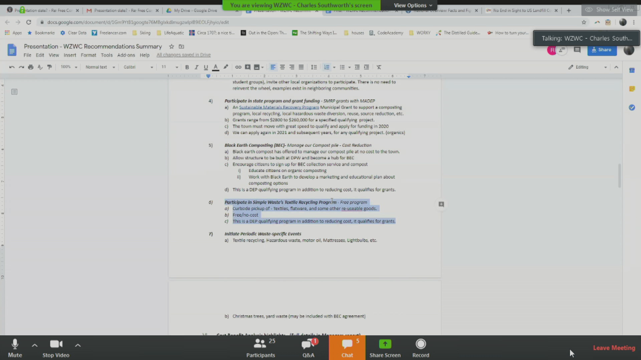The image size is (641, 360).
Task: Toggle the numbered list button
Action: [327, 67]
